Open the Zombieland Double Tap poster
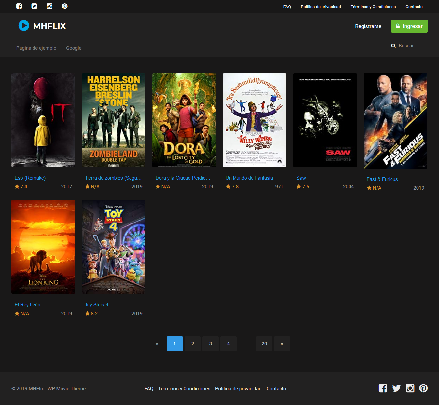The width and height of the screenshot is (439, 405). tap(114, 120)
